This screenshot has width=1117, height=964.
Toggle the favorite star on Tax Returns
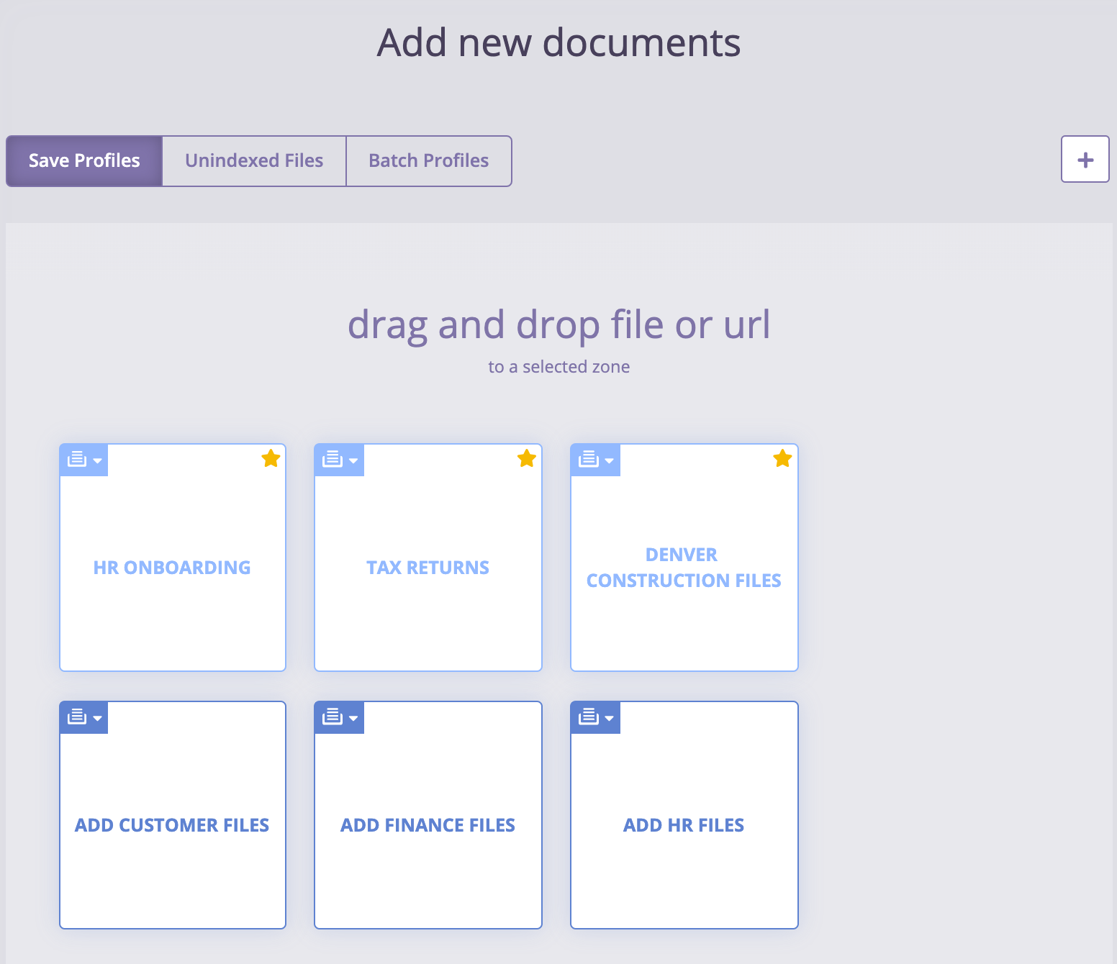coord(526,458)
